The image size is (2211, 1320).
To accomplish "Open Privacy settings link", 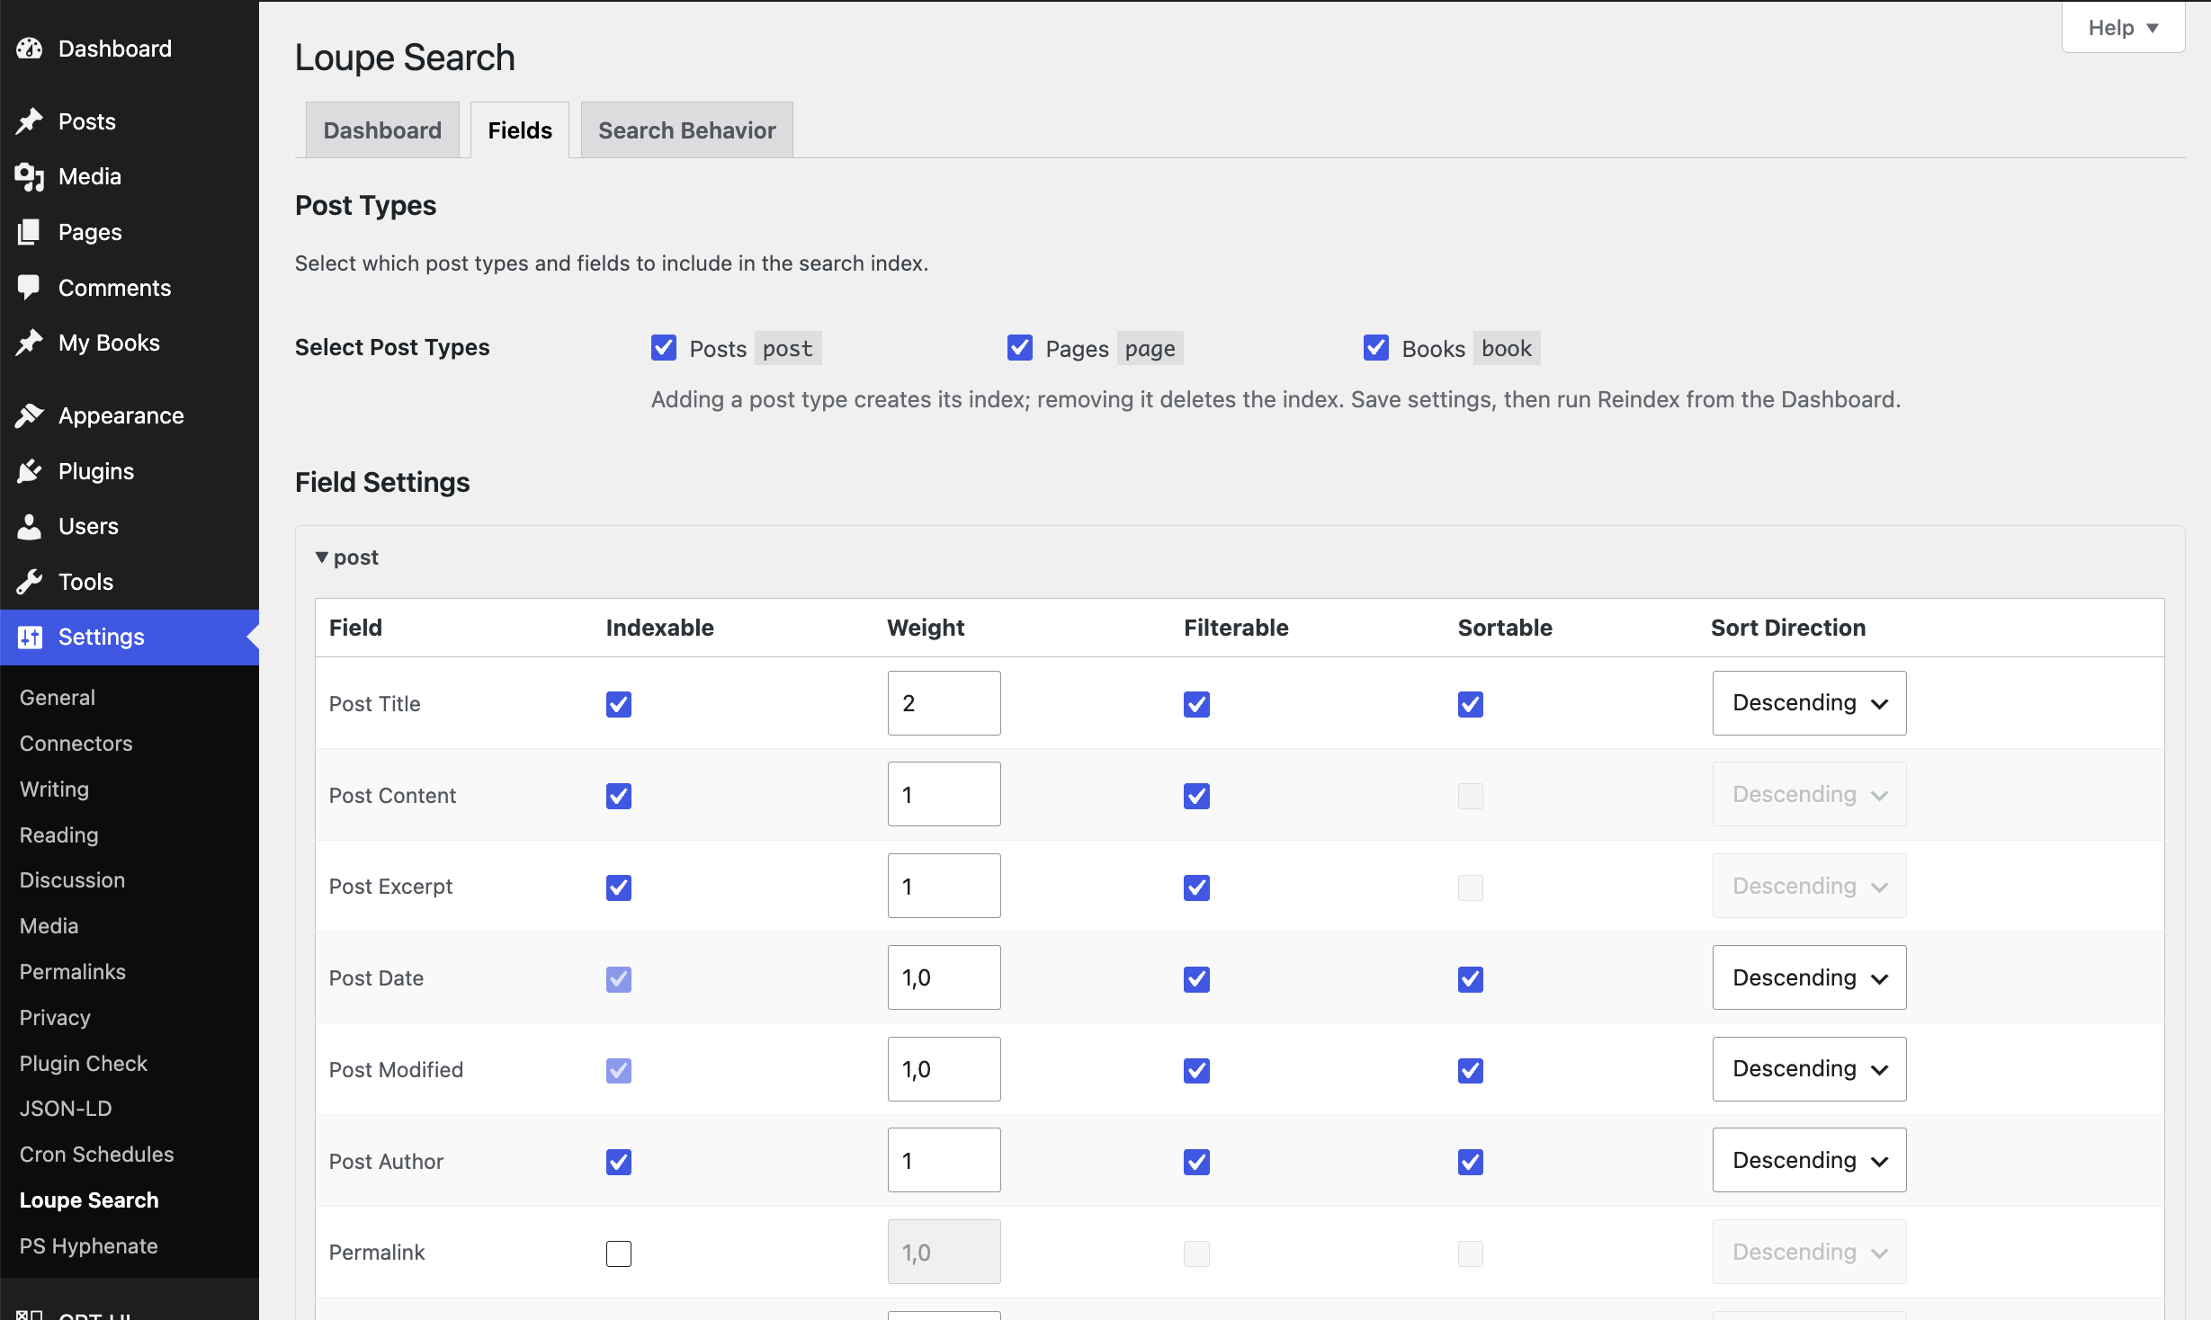I will (x=56, y=1018).
